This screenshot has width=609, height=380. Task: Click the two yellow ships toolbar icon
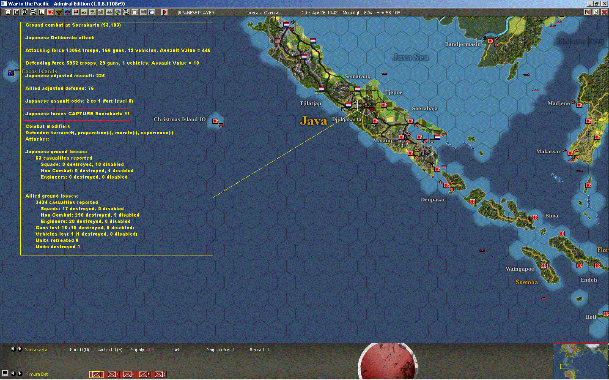pyautogui.click(x=93, y=12)
